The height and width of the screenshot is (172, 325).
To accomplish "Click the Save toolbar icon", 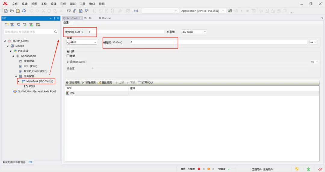I will click(x=18, y=11).
